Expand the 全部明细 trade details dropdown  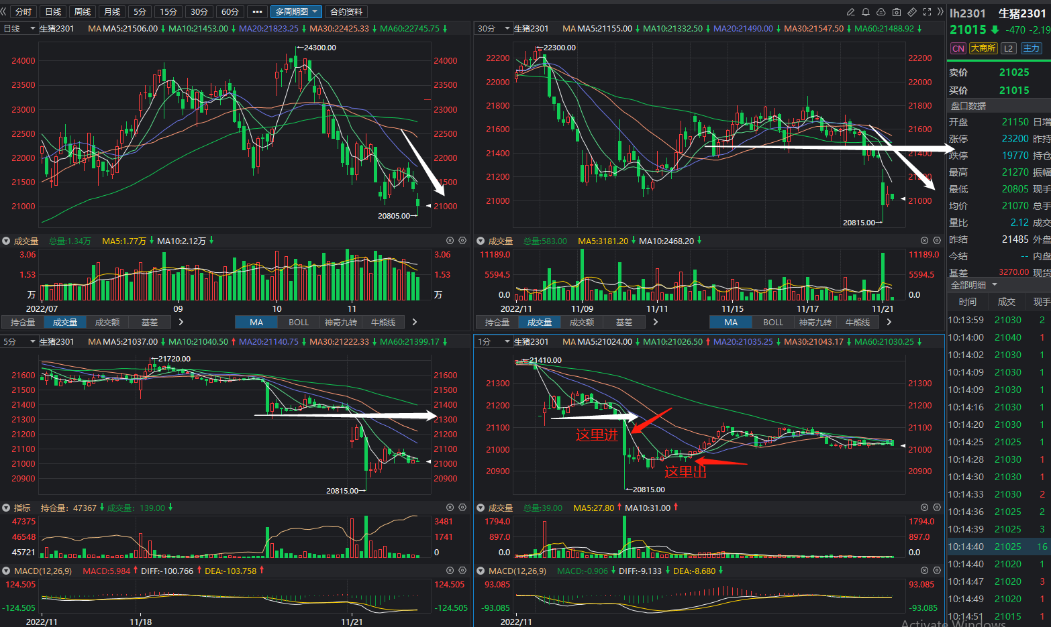[x=974, y=285]
